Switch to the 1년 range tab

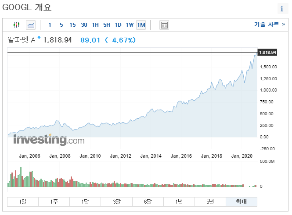[179, 202]
